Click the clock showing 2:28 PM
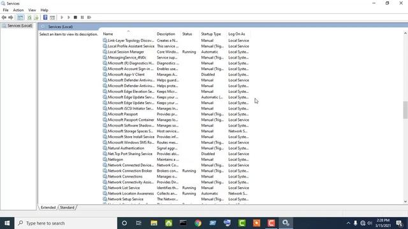 click(382, 221)
